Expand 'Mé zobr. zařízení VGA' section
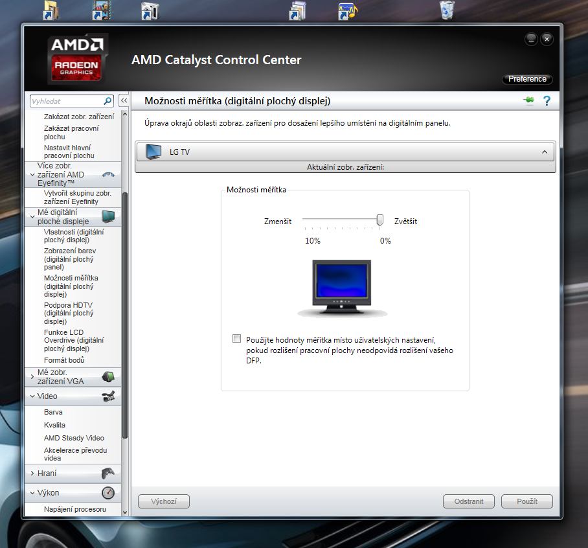The width and height of the screenshot is (588, 548). coord(32,376)
